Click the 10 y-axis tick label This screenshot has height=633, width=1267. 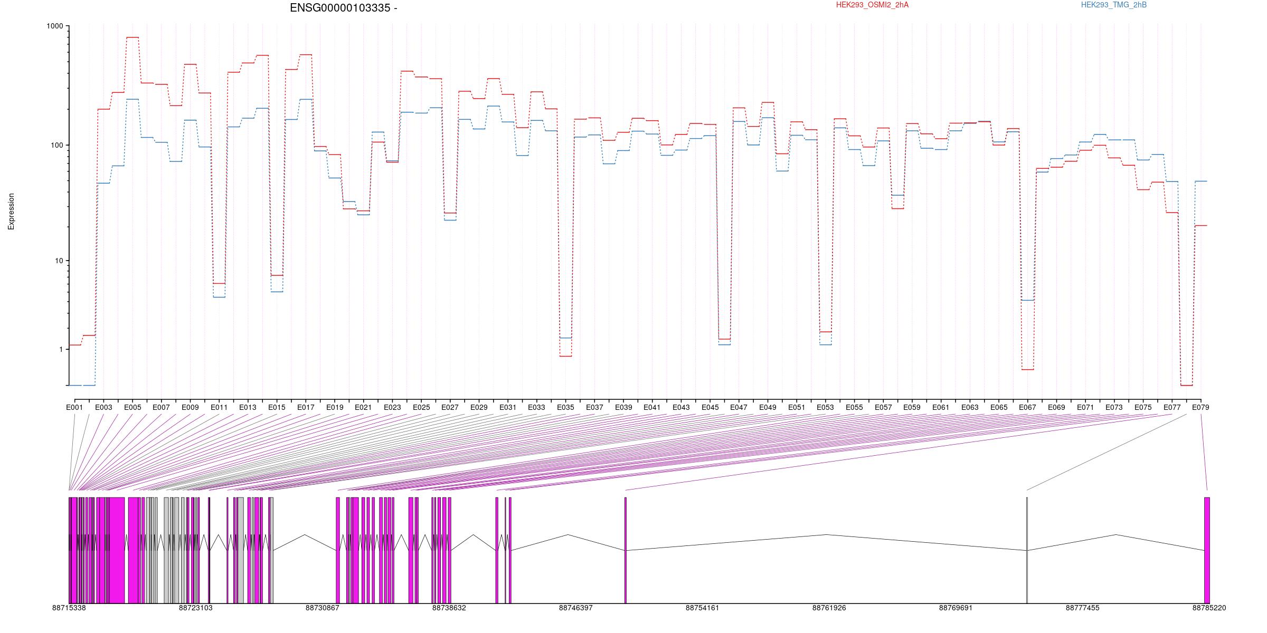coord(59,261)
